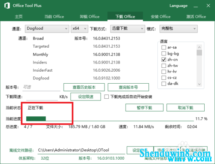Open the 迅雷下载 download method dropdown
The width and height of the screenshot is (215, 164).
click(128, 29)
